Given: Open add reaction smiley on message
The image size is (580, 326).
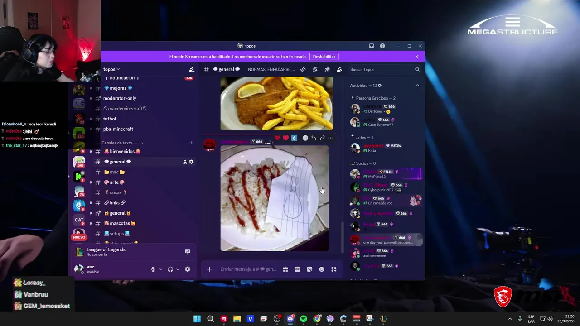Looking at the screenshot, I should click(x=305, y=138).
